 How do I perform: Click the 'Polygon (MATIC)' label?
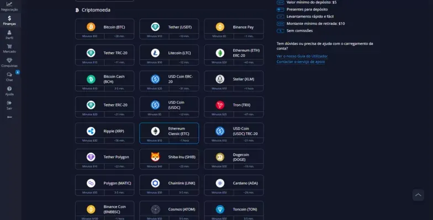pos(117,183)
